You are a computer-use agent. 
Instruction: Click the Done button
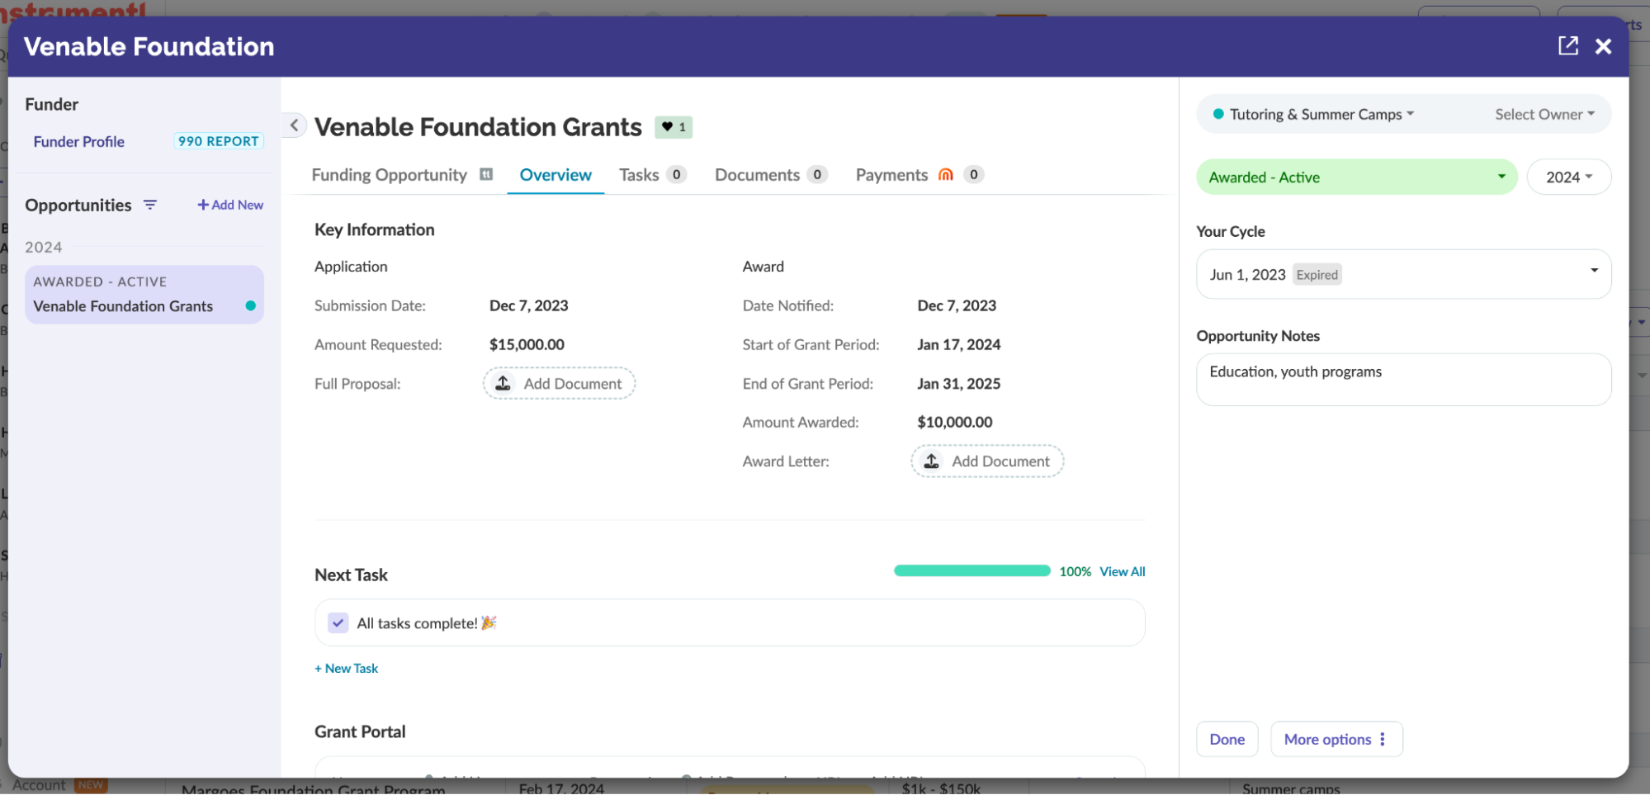tap(1227, 739)
